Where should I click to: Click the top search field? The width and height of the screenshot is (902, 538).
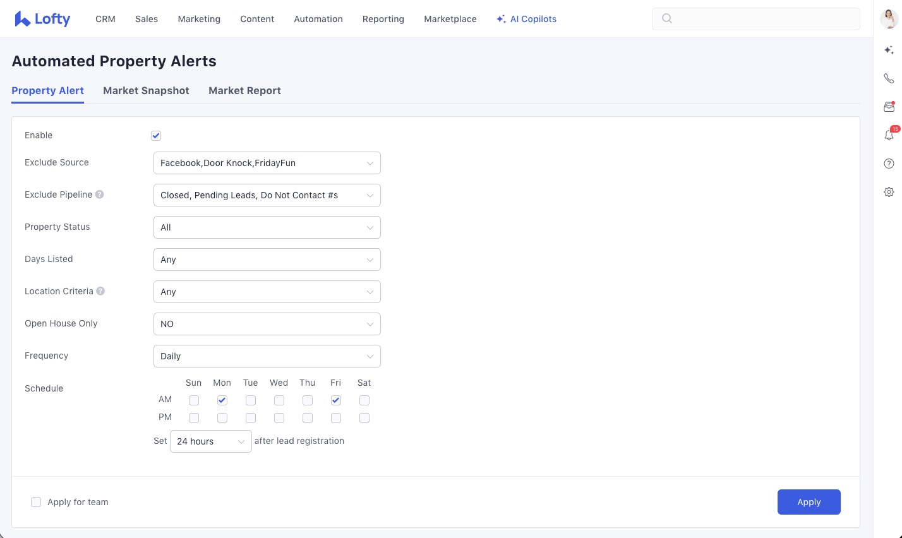755,19
